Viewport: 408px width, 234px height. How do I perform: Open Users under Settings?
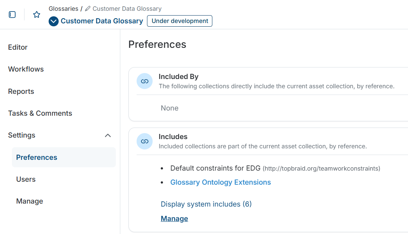pyautogui.click(x=26, y=179)
